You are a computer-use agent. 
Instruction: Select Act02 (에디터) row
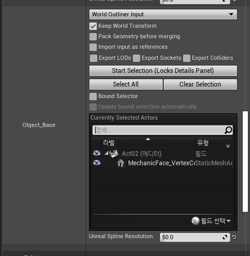pyautogui.click(x=163, y=154)
